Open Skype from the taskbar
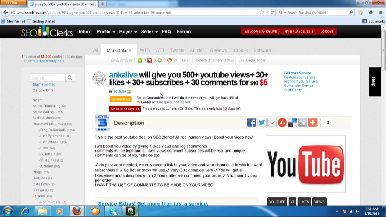Screen dimensions: 386x217 click(x=113, y=211)
